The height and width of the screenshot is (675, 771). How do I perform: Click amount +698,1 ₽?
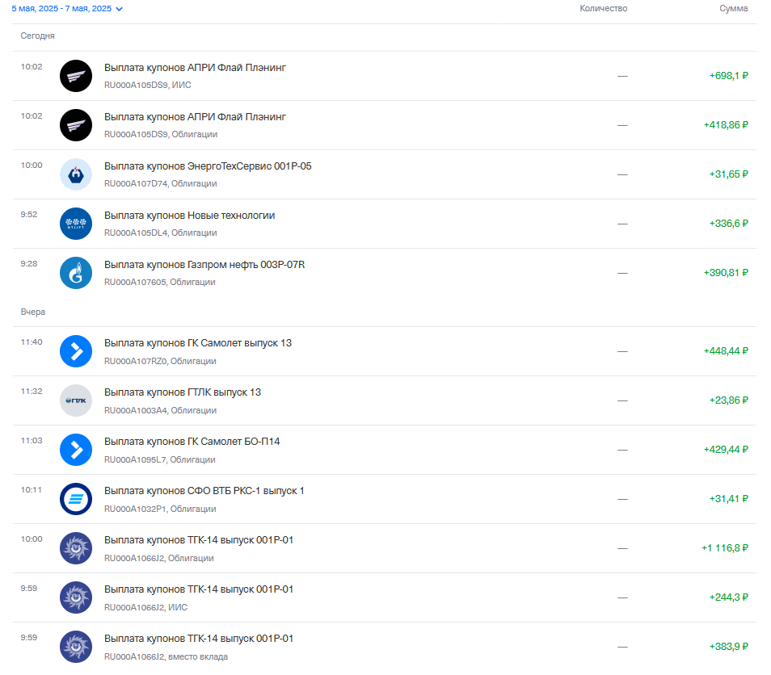tap(728, 76)
